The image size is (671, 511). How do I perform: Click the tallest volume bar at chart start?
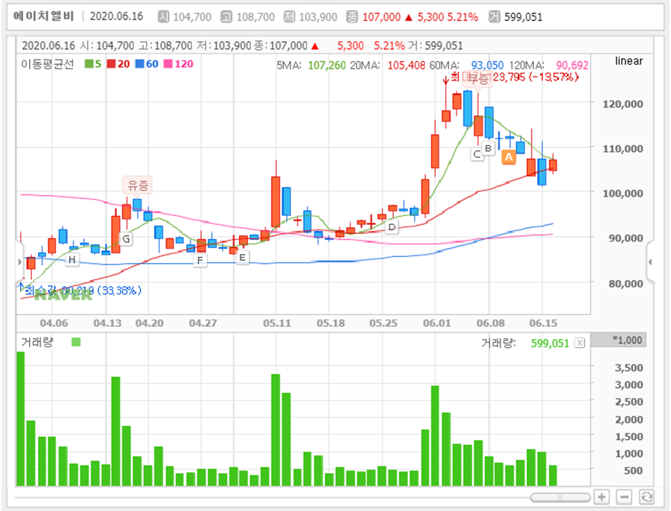21,419
